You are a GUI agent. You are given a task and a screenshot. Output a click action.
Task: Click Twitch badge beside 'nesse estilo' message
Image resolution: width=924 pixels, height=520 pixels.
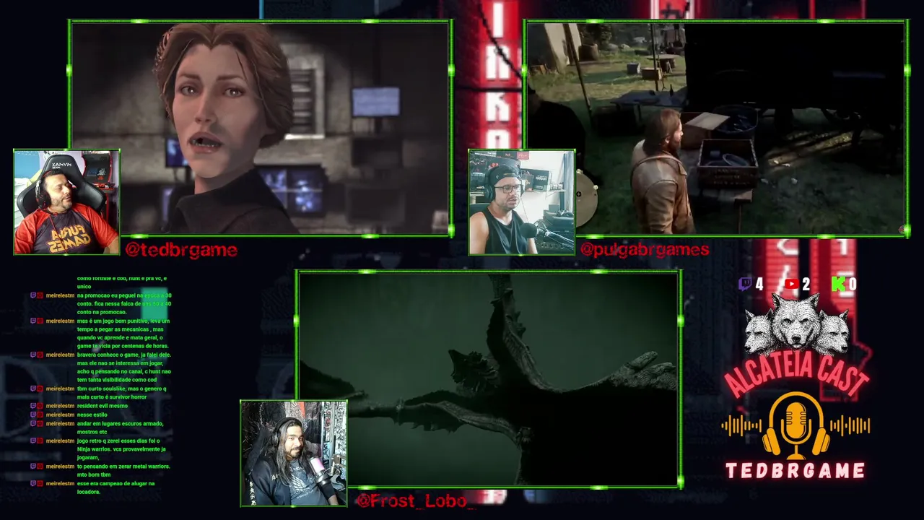(33, 415)
